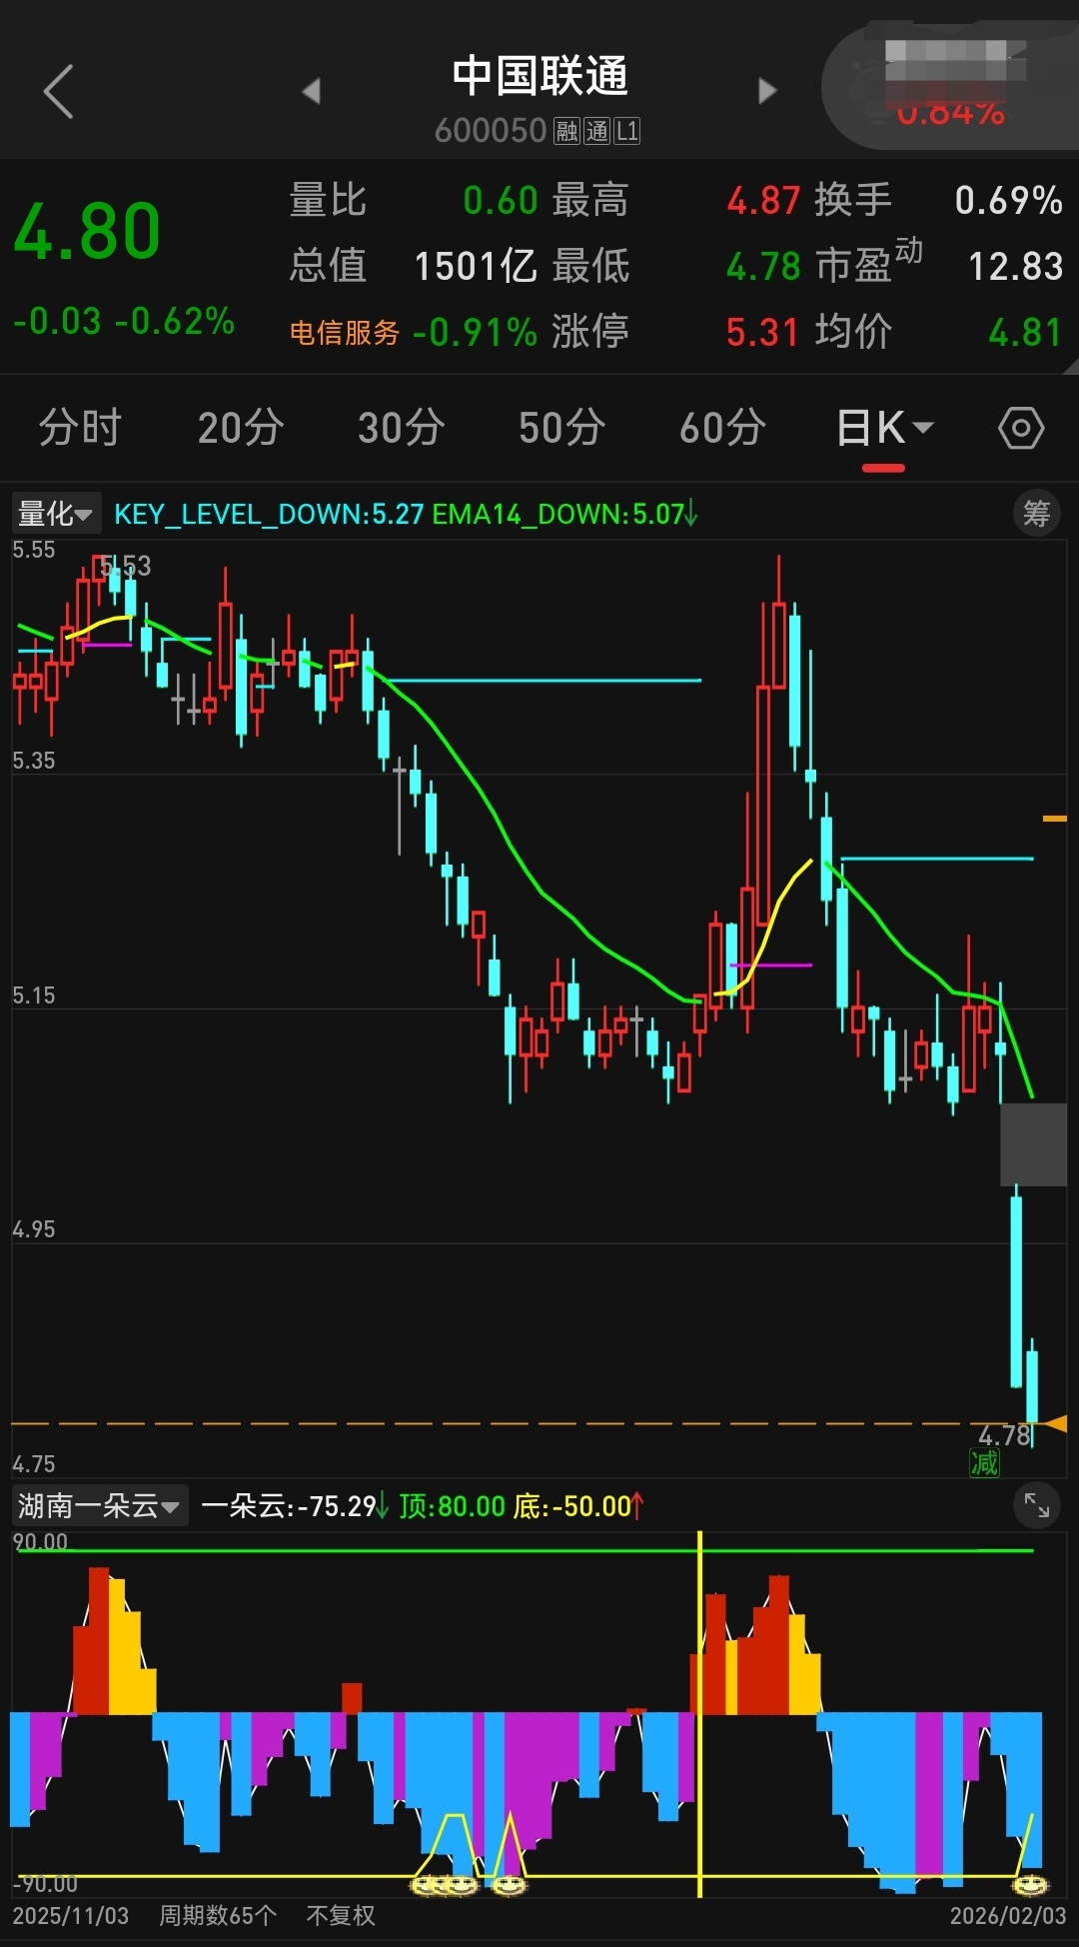
Task: Tap the 量比 0.60 value
Action: [501, 201]
